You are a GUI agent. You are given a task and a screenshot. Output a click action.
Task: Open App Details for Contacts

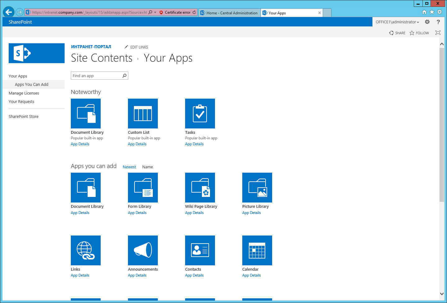pyautogui.click(x=194, y=275)
